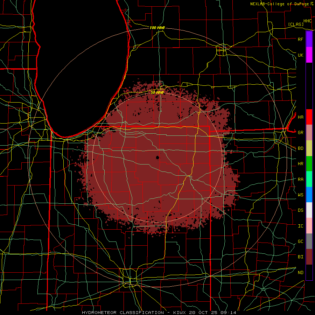Click the RA legend label
The height and width of the screenshot is (315, 315).
coord(300,180)
